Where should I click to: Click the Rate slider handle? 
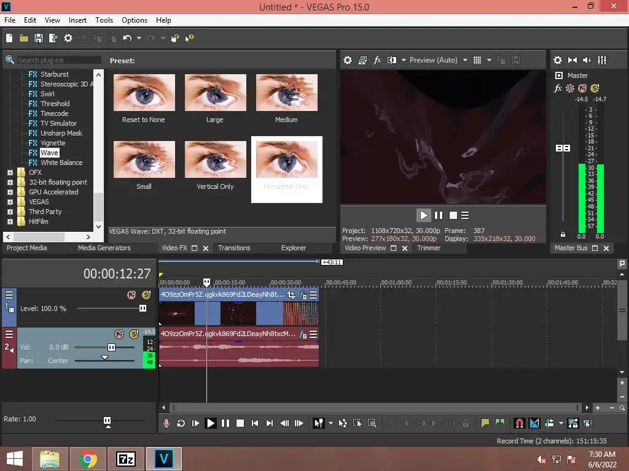pos(107,421)
